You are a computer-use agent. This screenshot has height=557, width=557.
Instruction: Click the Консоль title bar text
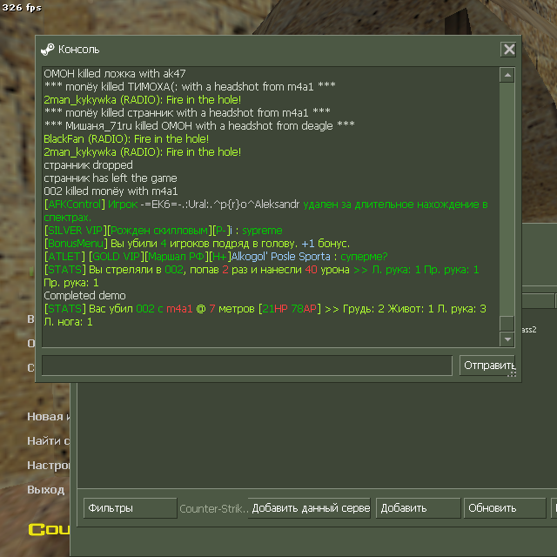[x=78, y=50]
